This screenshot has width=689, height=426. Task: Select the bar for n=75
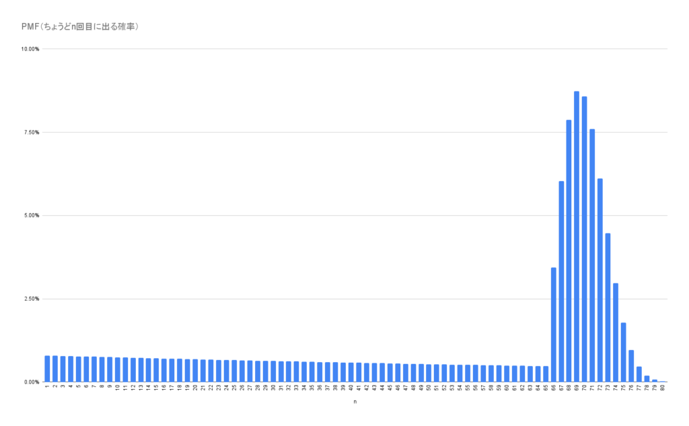point(623,352)
